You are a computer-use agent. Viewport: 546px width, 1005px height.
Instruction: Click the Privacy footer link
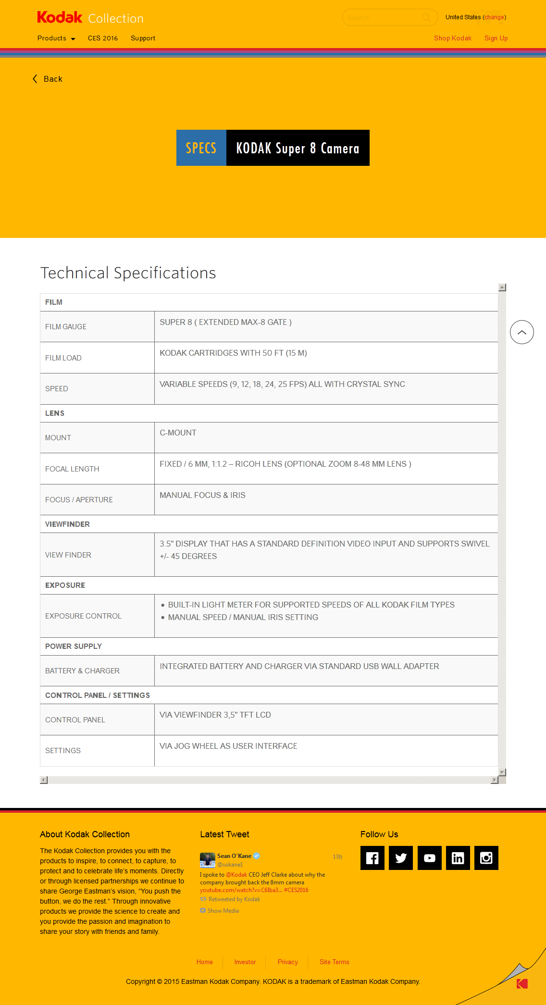coord(288,962)
